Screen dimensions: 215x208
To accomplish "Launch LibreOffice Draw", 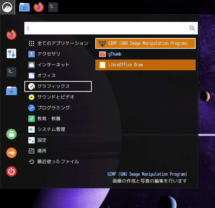I will pos(145,65).
